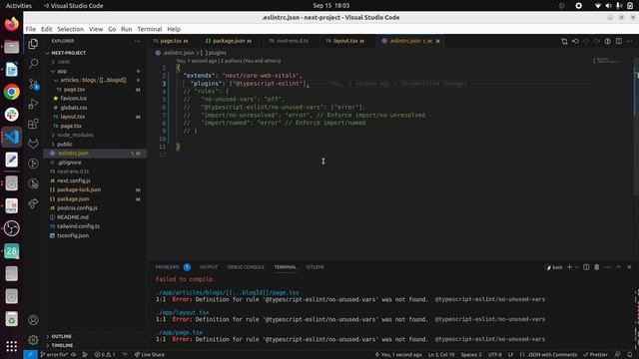Switch to the GITLENS panel tab
The image size is (639, 359).
[316, 267]
